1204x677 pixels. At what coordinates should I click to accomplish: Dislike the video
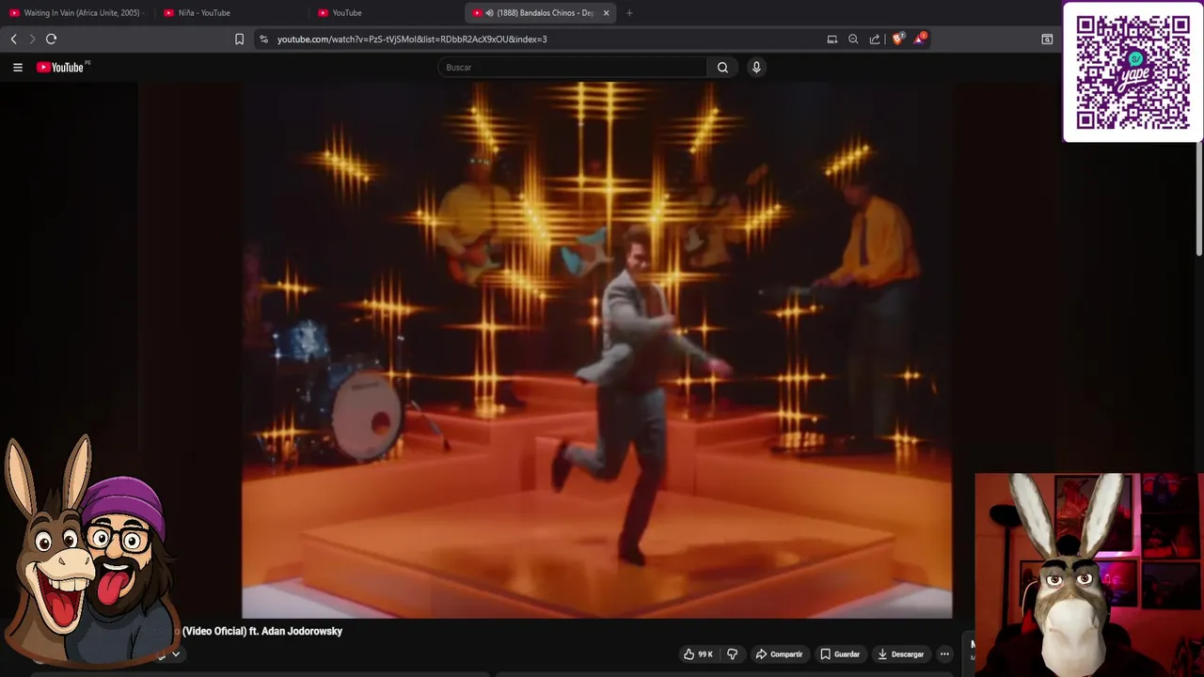click(x=733, y=654)
